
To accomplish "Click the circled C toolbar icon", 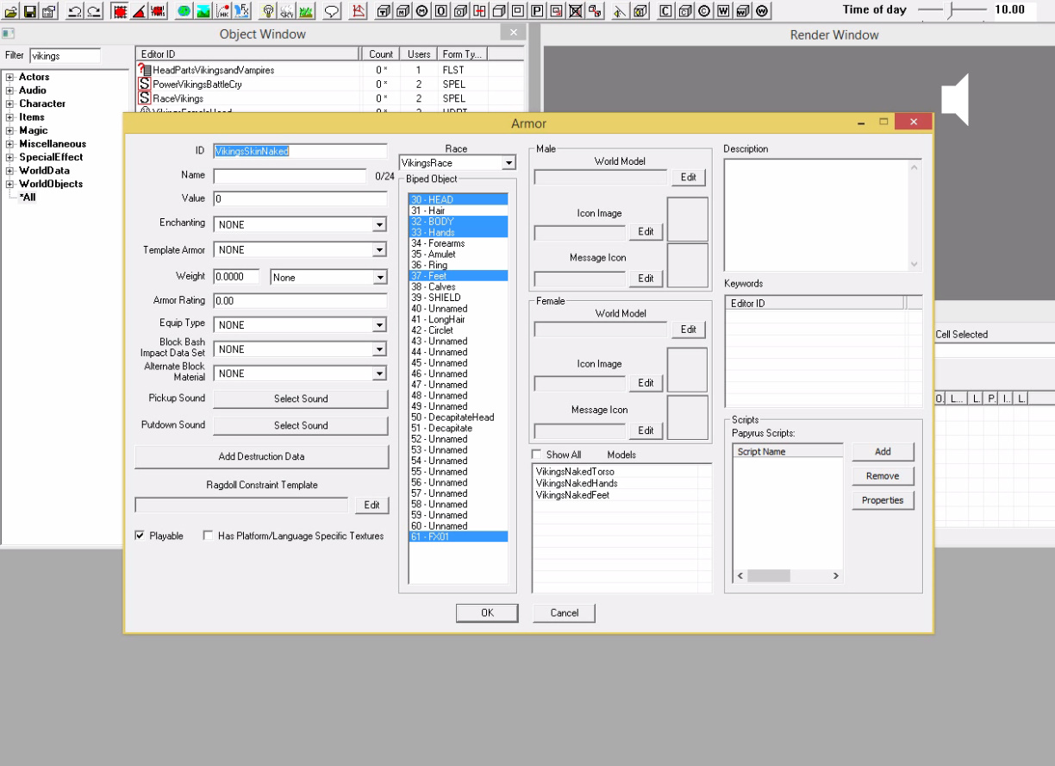I will click(x=704, y=11).
